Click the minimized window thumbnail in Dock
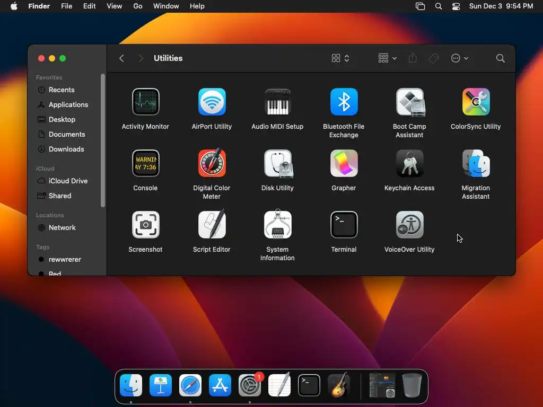This screenshot has height=407, width=543. (382, 385)
